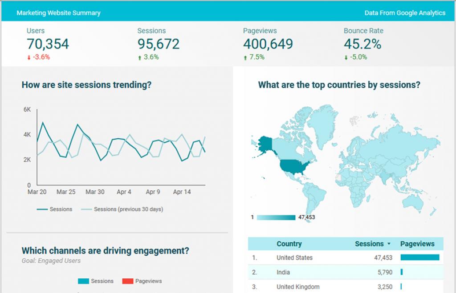Click the Goal: Engaged Users subtitle
Viewport: 456px width, 293px height.
pos(51,261)
